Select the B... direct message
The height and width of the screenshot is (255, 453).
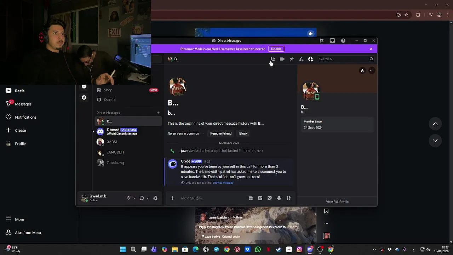128,121
